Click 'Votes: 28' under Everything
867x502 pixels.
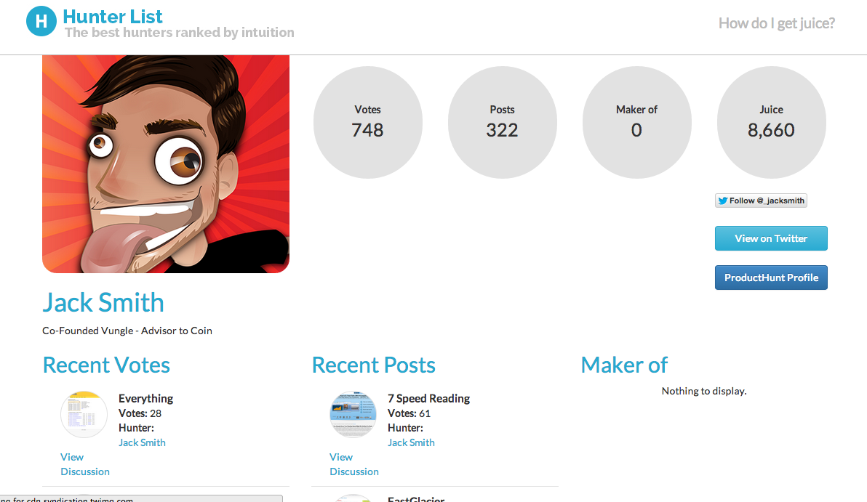[x=140, y=413]
